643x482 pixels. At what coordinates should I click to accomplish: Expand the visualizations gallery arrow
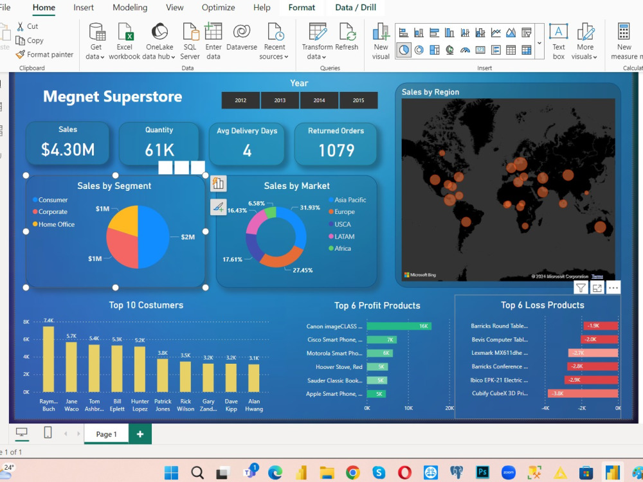click(539, 42)
